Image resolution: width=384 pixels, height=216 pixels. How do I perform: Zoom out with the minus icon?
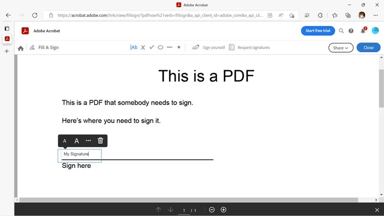212,210
